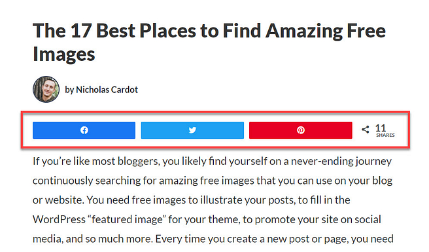Pin the post with the red Pinterest button
Viewport: 429px width, 252px height.
pyautogui.click(x=301, y=130)
